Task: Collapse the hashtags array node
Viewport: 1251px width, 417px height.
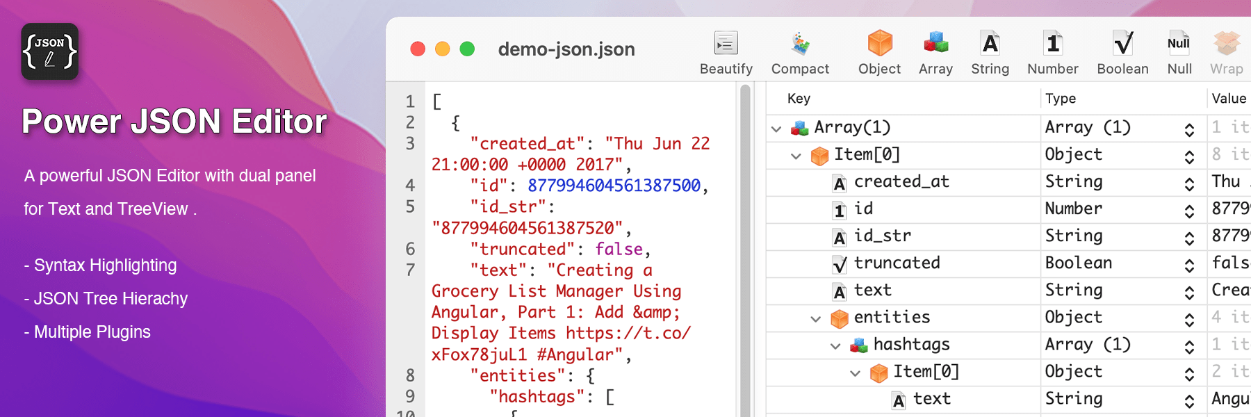Action: point(835,345)
